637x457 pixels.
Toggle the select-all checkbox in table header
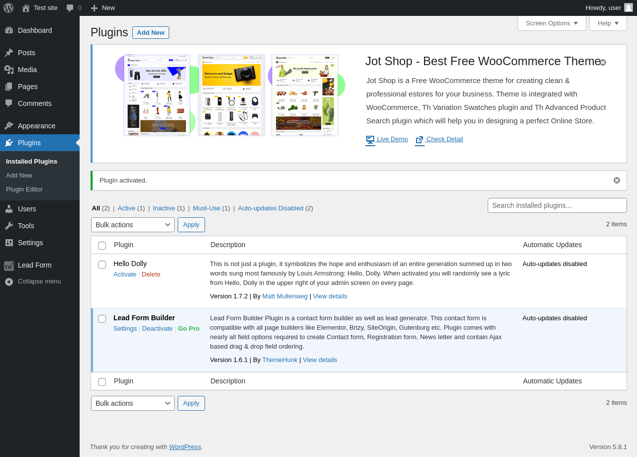102,246
